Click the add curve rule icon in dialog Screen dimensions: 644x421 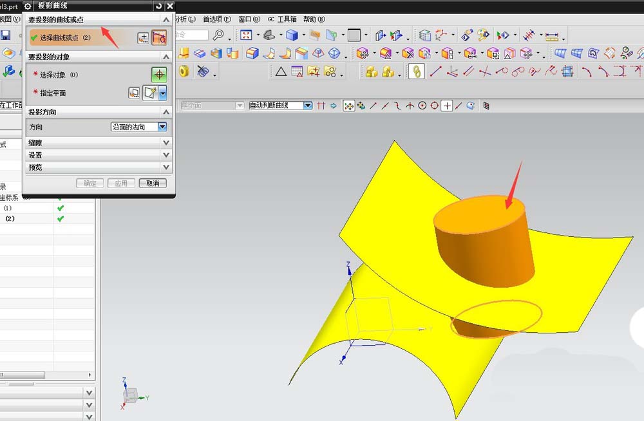(x=143, y=38)
